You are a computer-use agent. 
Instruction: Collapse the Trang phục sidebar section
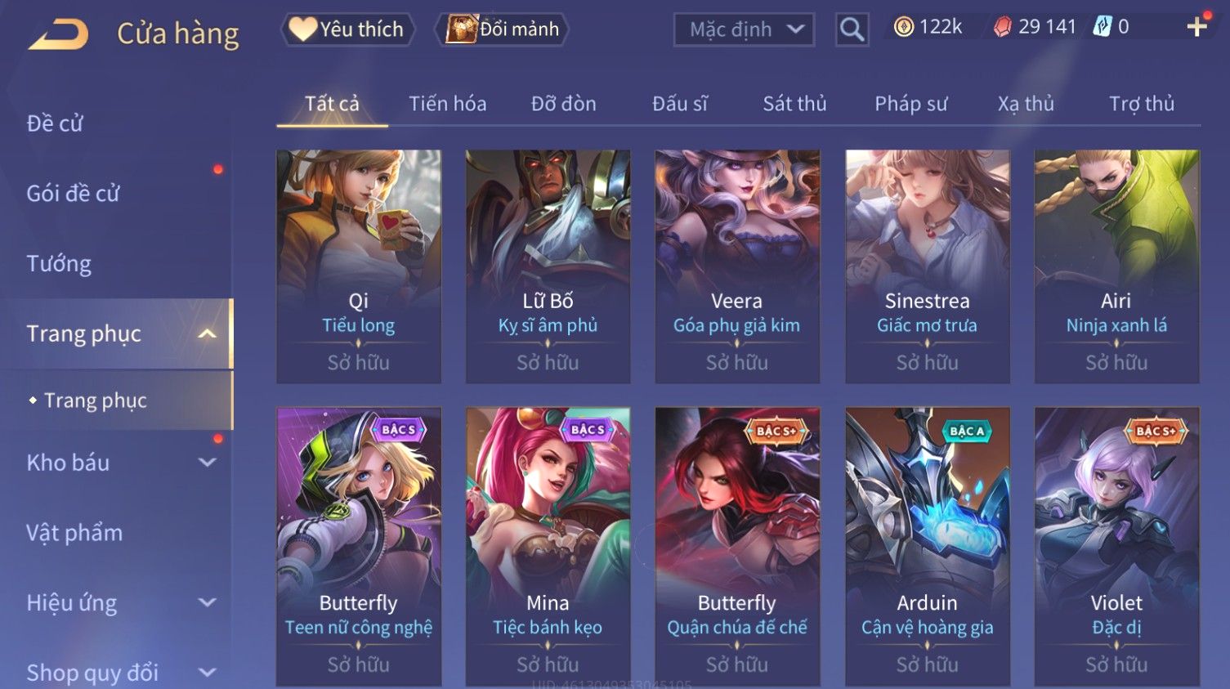click(207, 333)
